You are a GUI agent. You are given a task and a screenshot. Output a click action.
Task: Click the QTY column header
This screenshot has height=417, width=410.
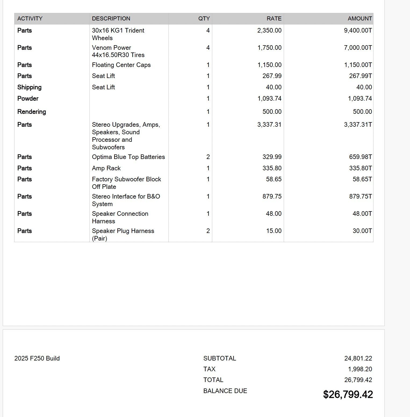(204, 19)
